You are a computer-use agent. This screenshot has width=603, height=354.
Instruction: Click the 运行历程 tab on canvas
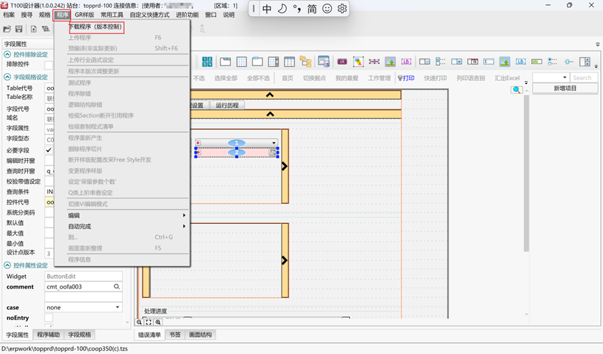click(x=227, y=105)
